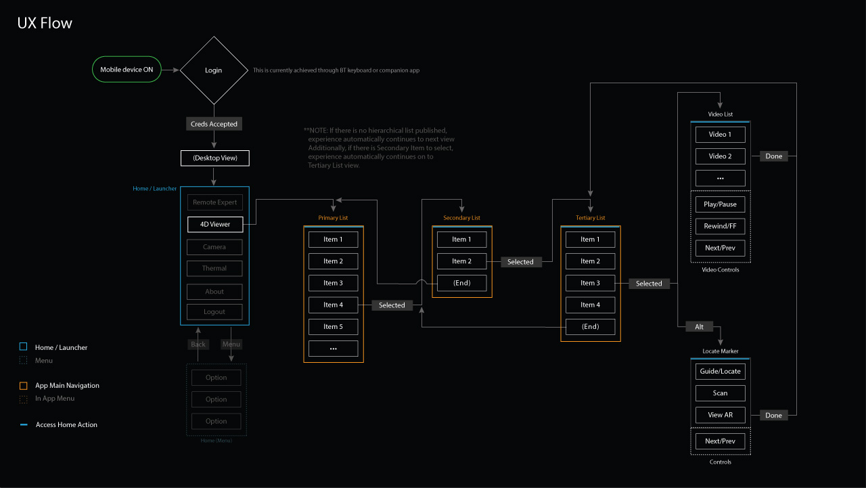This screenshot has height=488, width=866.
Task: Click the first Option in the Home menu
Action: pyautogui.click(x=216, y=378)
